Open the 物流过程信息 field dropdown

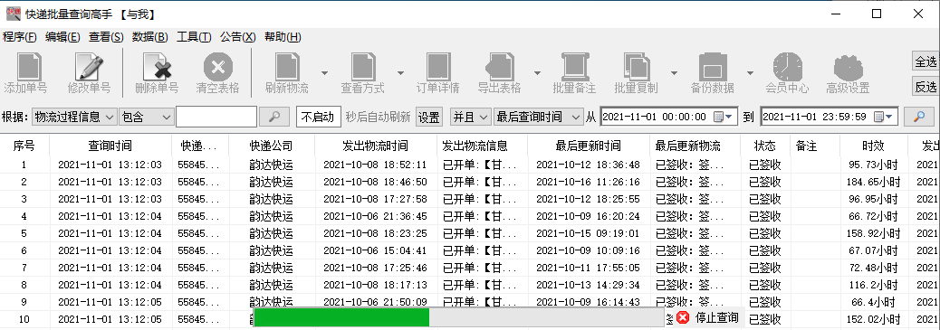(73, 117)
